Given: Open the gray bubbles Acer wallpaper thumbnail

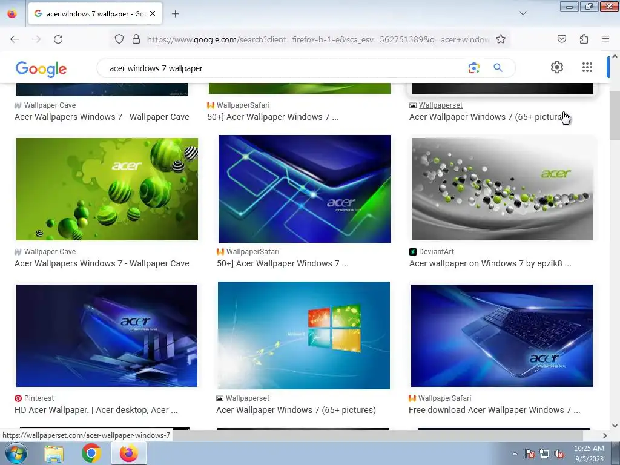Looking at the screenshot, I should [x=502, y=189].
